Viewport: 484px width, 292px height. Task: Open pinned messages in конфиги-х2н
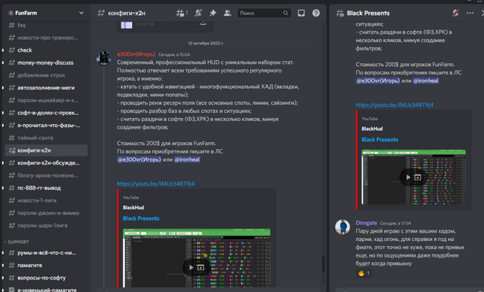click(x=213, y=13)
